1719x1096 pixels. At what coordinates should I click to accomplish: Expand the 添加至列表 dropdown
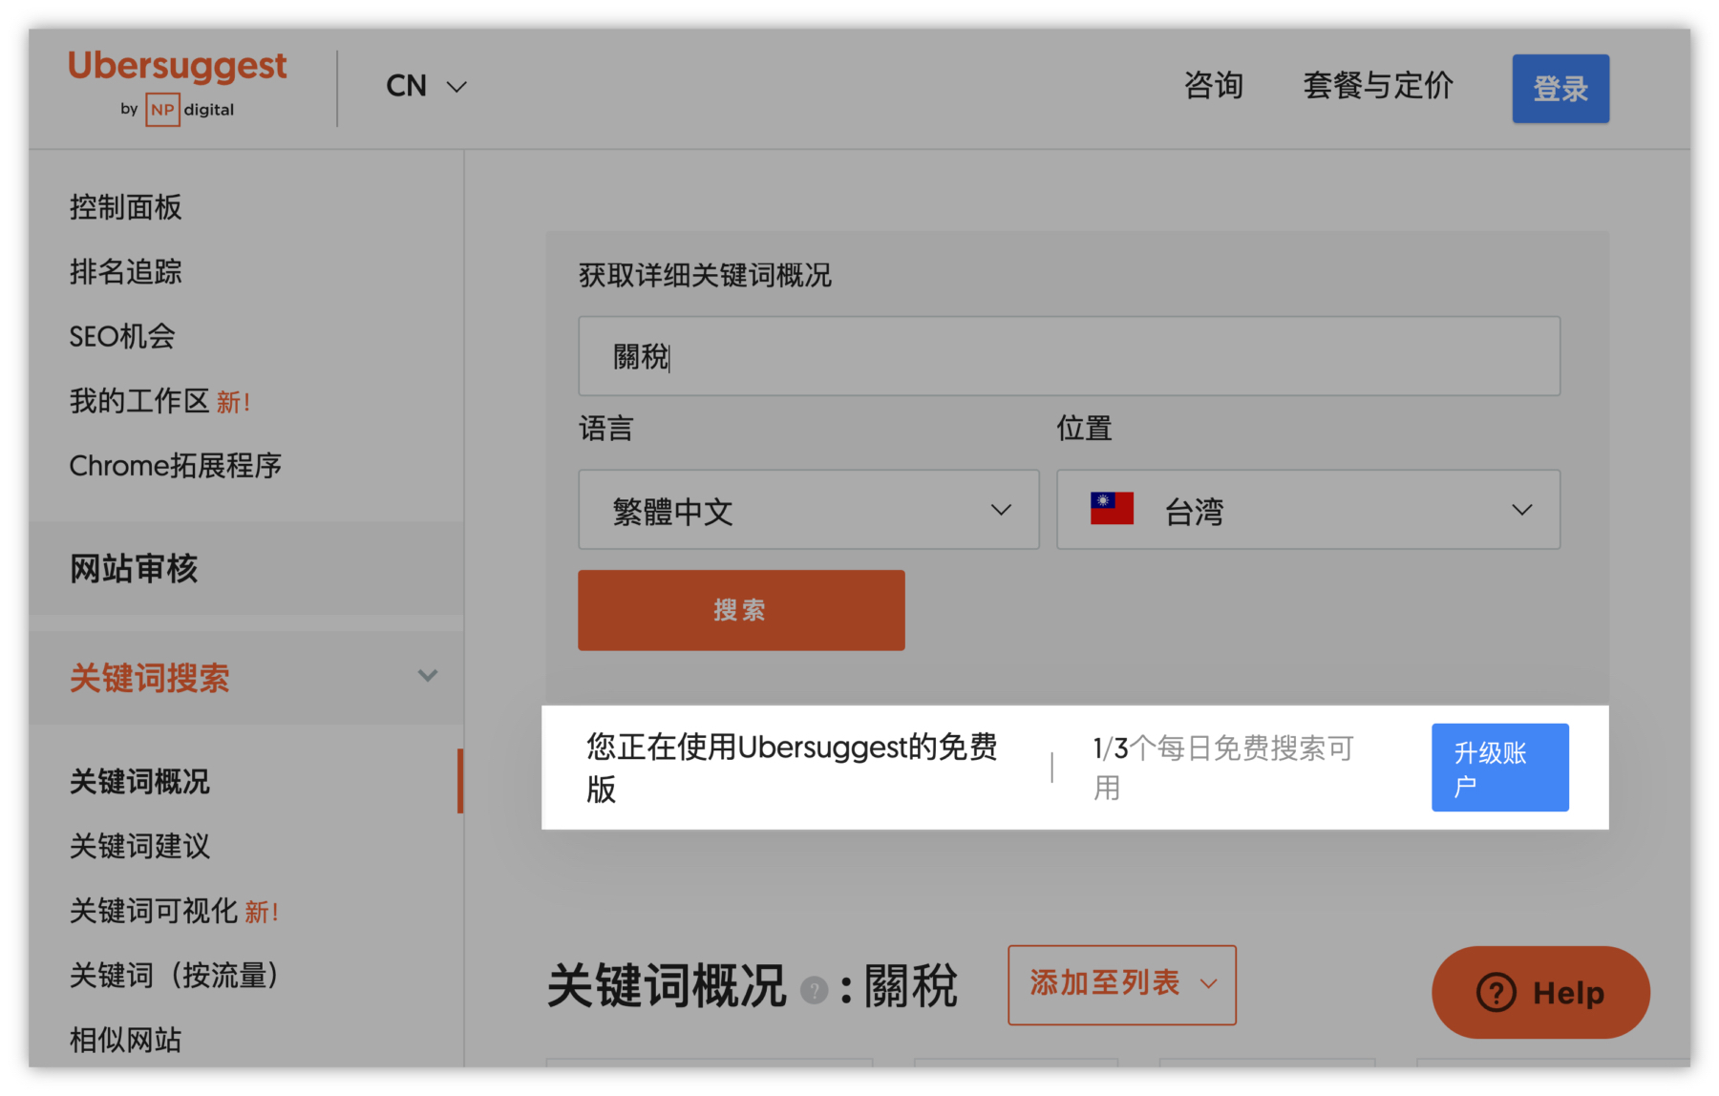pyautogui.click(x=1121, y=984)
